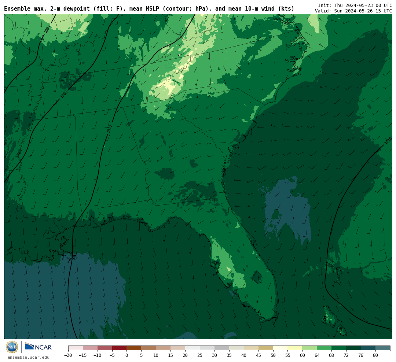Viewport: 396px width, 362px height.
Task: Pick the dark teal 76 to 80 swatch
Action: [x=368, y=348]
